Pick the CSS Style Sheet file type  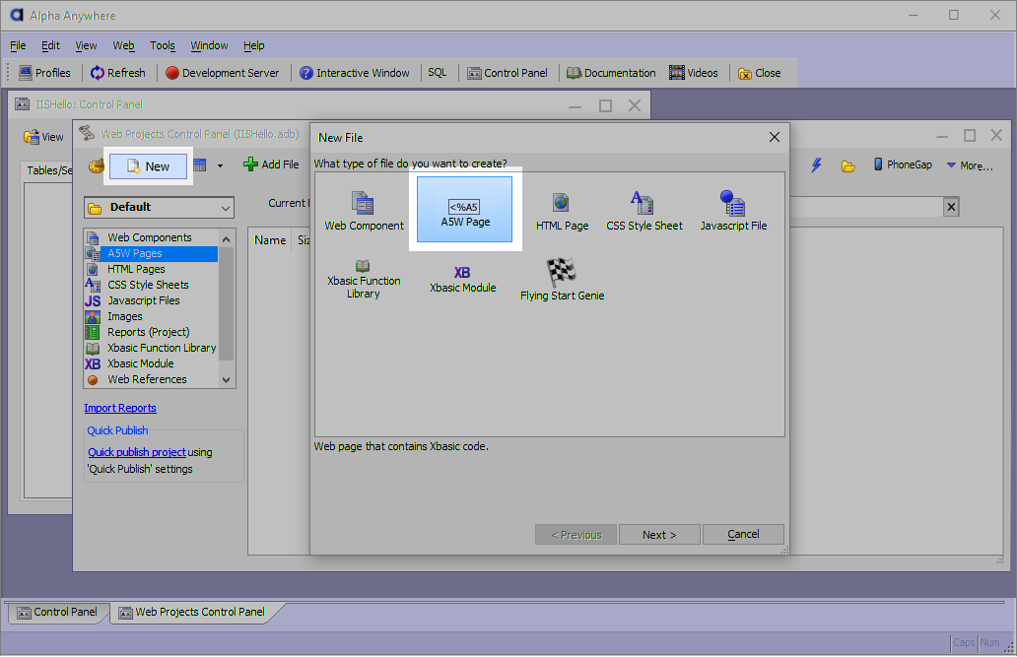click(644, 212)
